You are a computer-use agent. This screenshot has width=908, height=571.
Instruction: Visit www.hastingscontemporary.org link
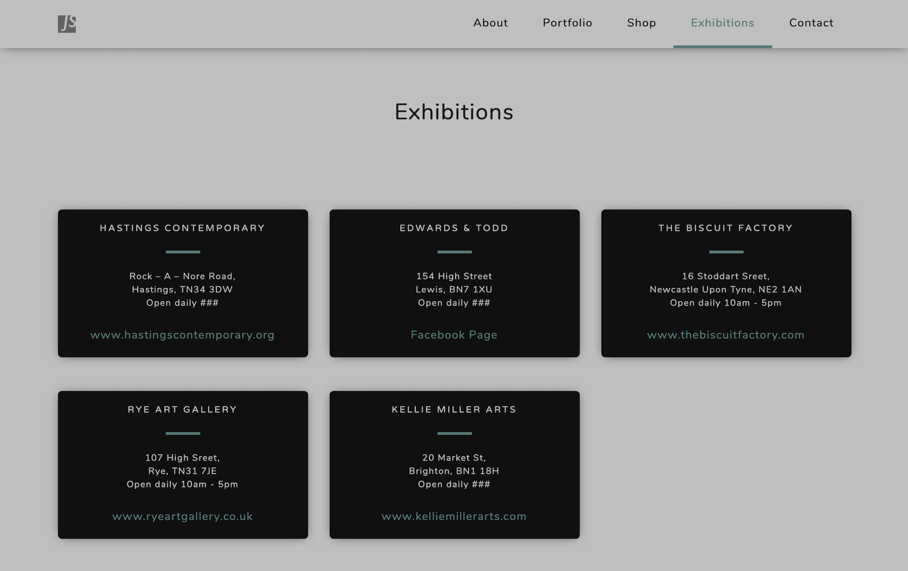click(x=182, y=335)
